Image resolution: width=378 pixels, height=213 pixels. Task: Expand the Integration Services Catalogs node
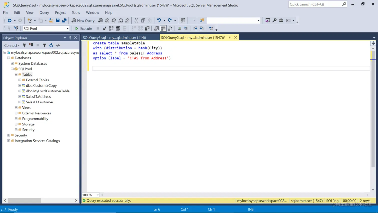(x=8, y=141)
